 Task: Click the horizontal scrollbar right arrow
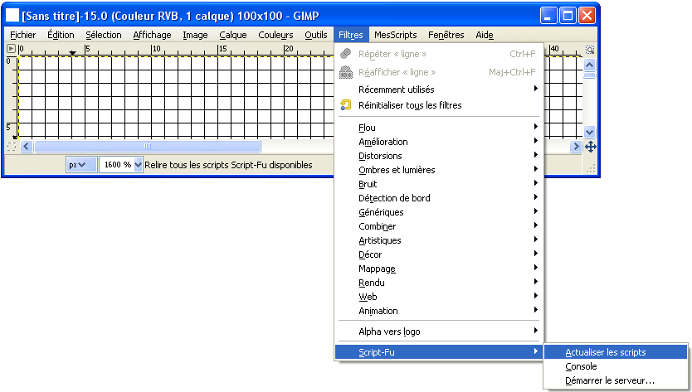click(576, 146)
